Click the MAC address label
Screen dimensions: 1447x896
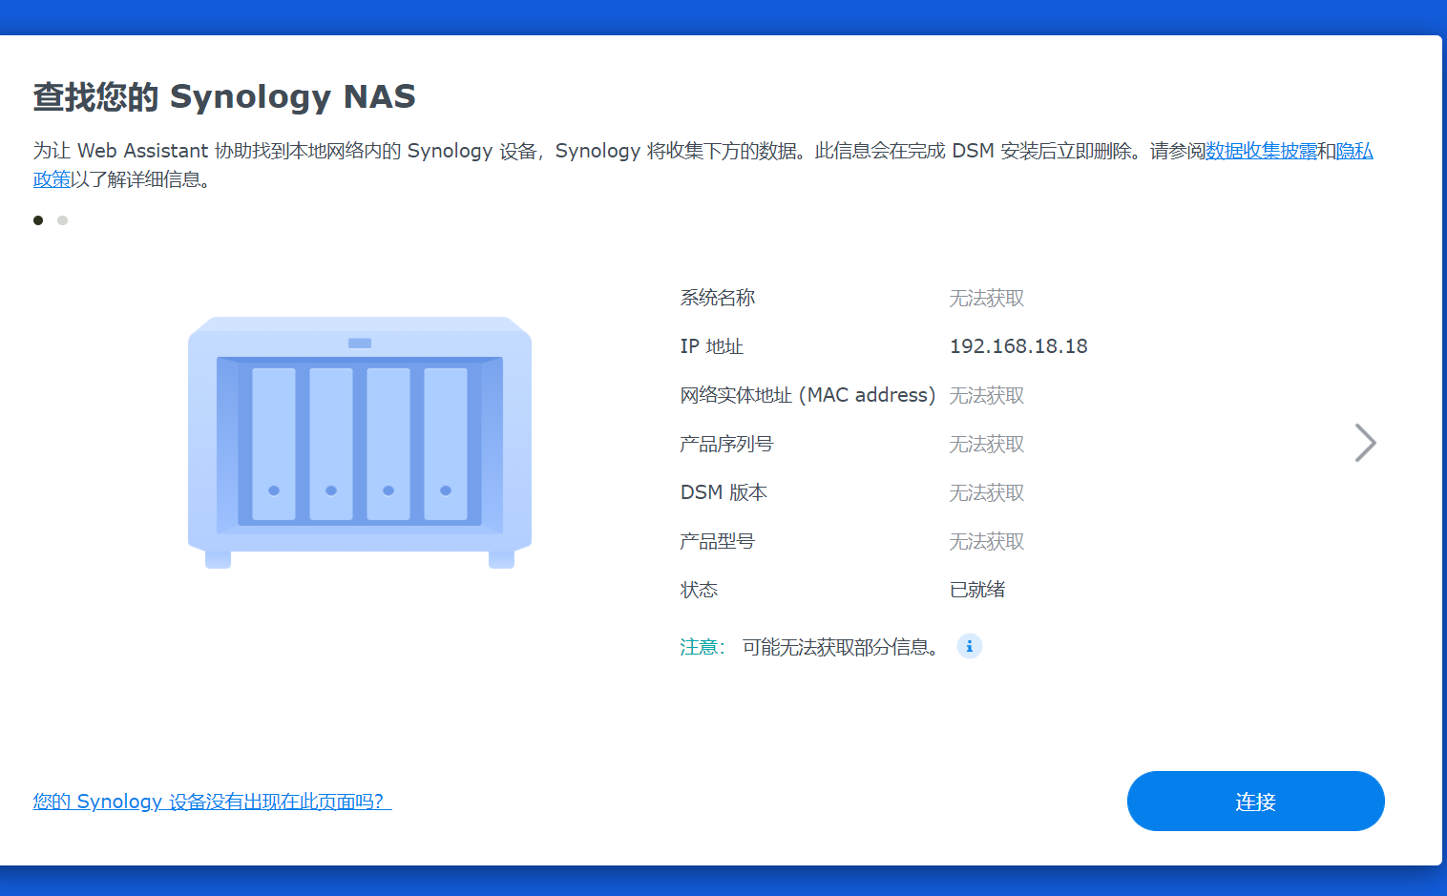click(x=807, y=395)
